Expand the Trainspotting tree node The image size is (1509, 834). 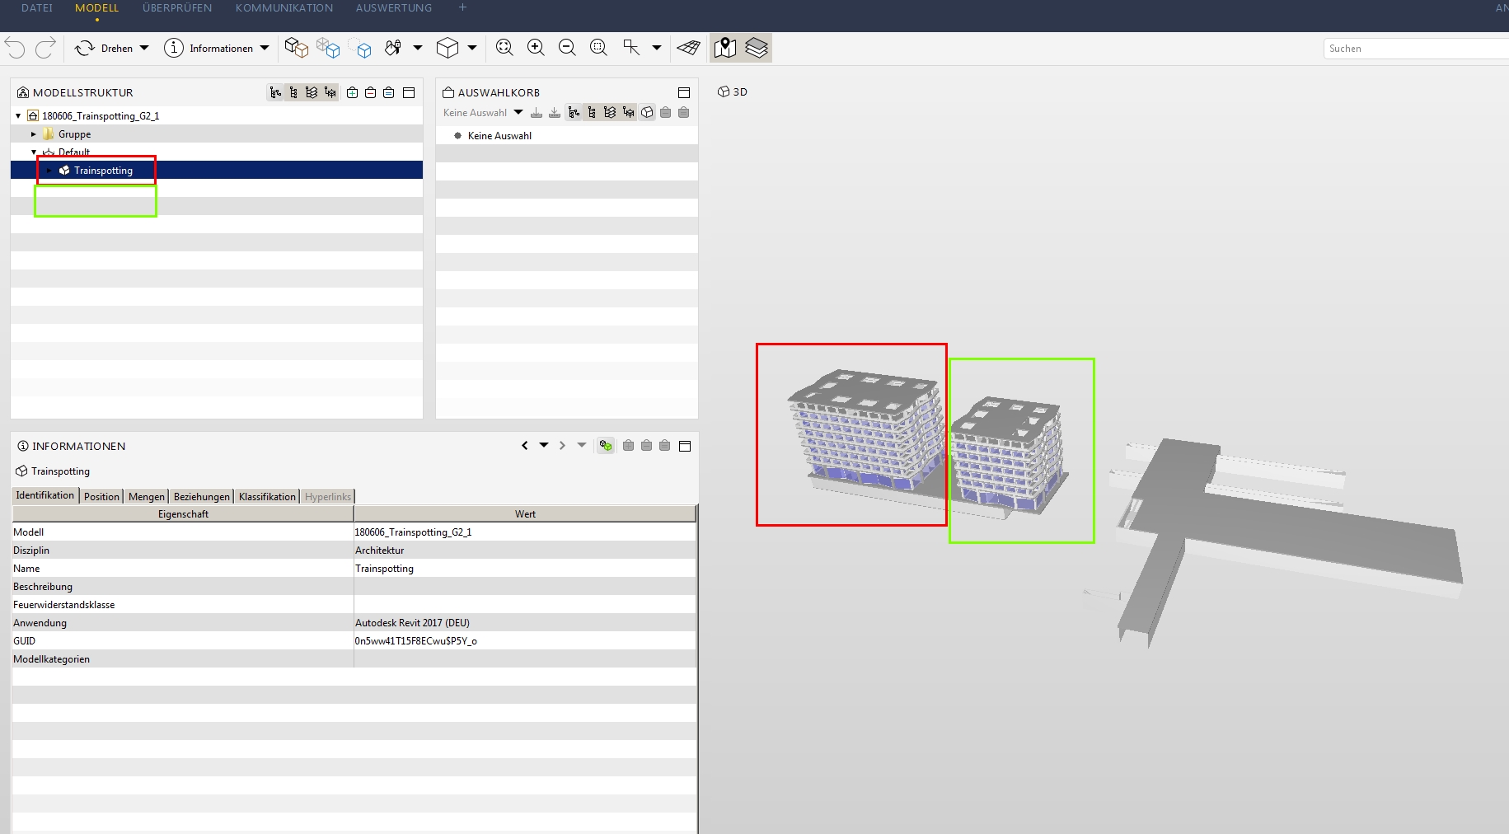(x=49, y=171)
